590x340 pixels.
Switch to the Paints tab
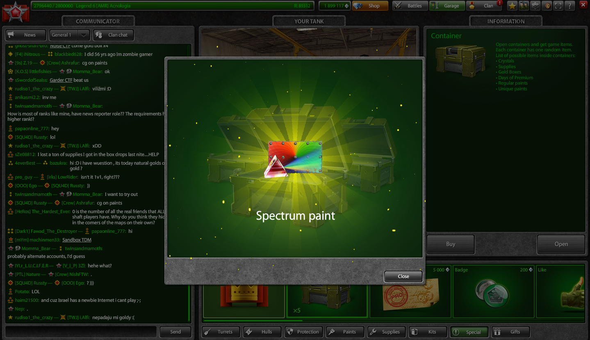345,332
